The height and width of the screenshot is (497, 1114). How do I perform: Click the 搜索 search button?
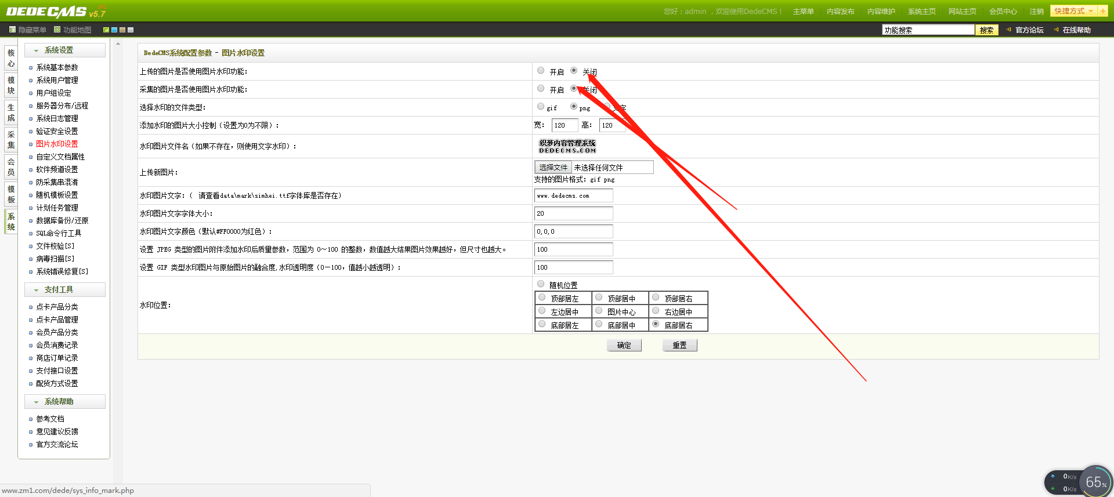[x=987, y=30]
